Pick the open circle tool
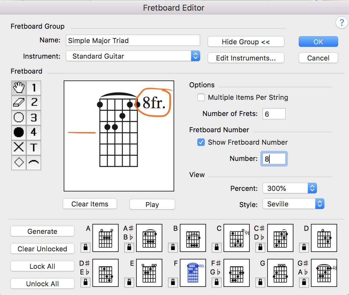Screen dimensions: 349x295 tap(19, 118)
